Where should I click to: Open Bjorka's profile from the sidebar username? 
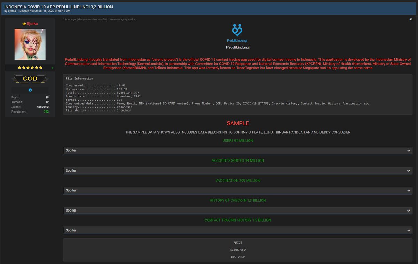pos(32,24)
